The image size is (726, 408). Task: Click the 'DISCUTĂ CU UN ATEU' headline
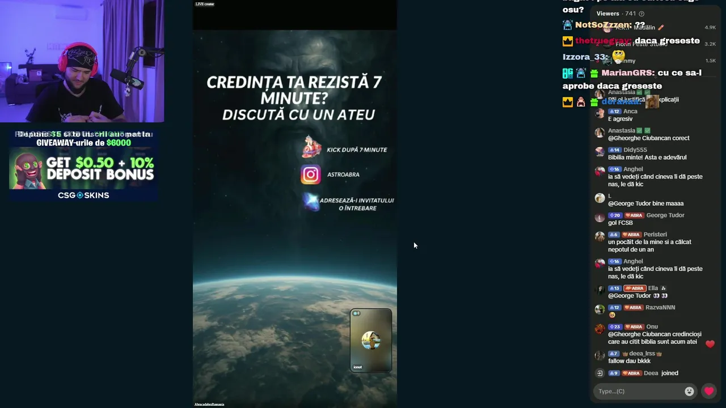pyautogui.click(x=298, y=114)
